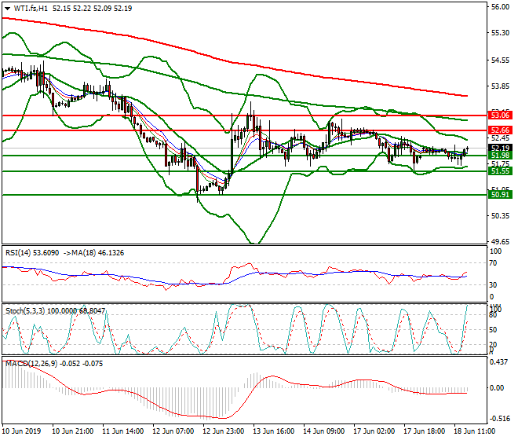Select the green 50.91 support level label

500,195
